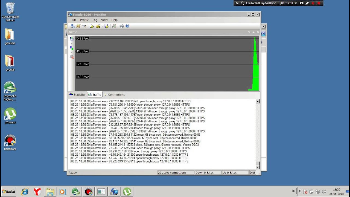Expand the arrow below the up/down arrows icon

pos(72,52)
